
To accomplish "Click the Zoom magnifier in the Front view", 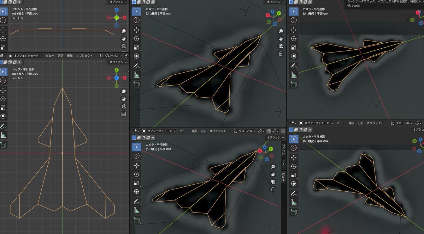I will 124,31.
